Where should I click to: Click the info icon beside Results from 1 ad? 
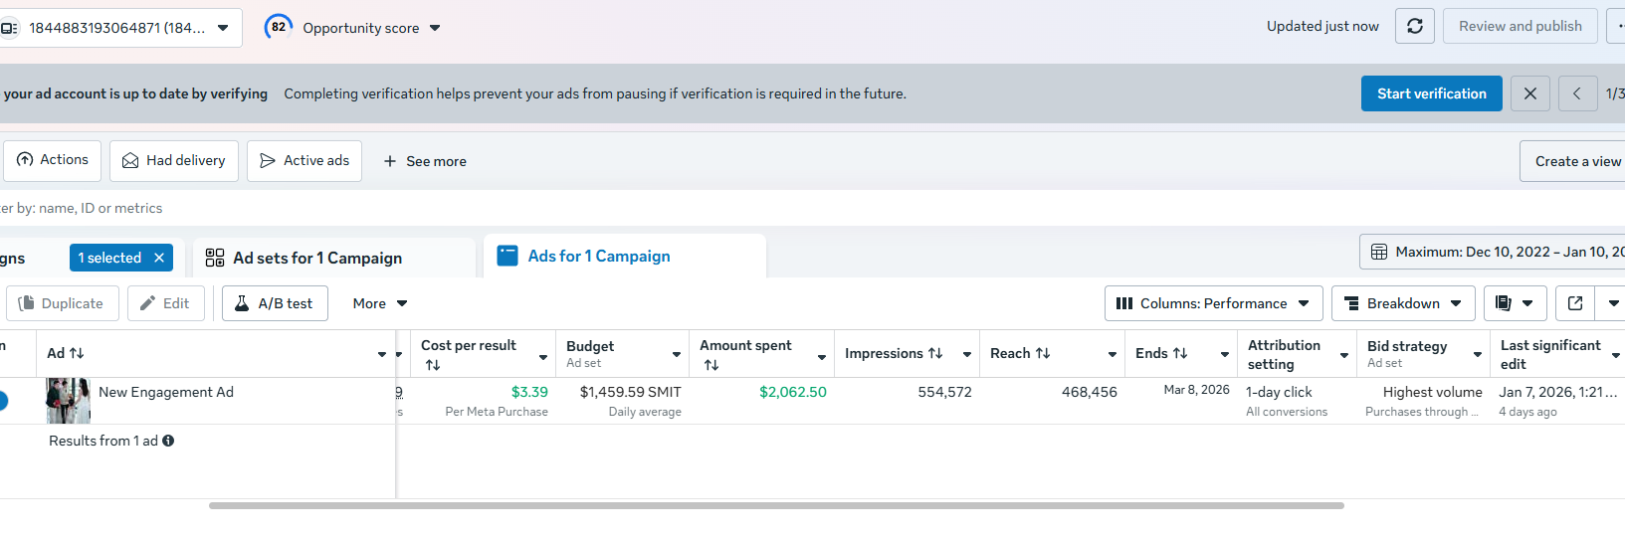[168, 441]
